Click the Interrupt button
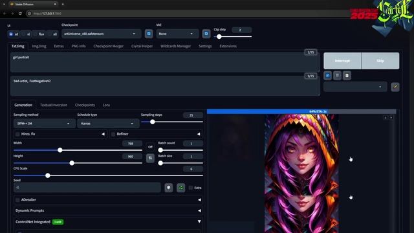Viewport: 414px width, 233px height. (x=342, y=61)
